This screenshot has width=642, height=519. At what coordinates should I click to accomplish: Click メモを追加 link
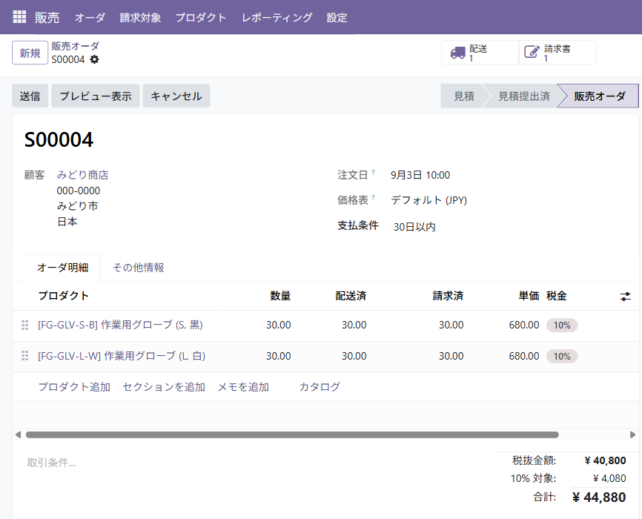243,387
